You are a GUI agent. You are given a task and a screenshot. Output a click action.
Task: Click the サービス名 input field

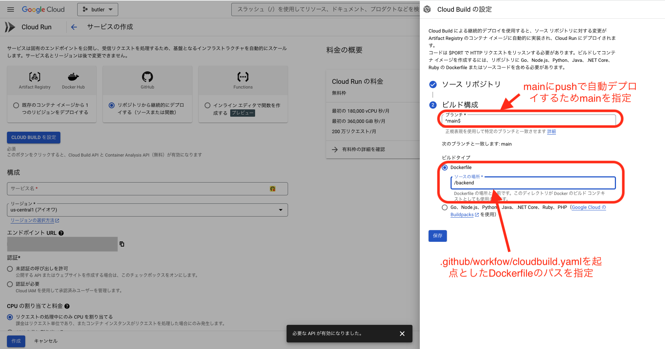tap(147, 189)
